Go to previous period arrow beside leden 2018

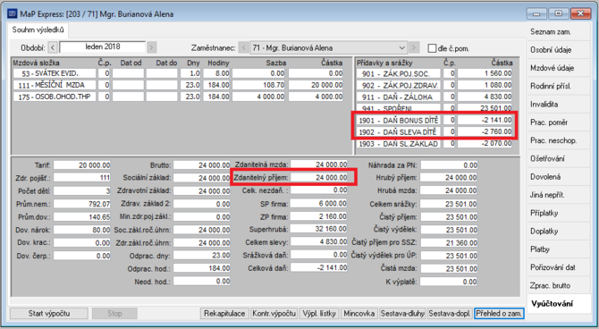click(53, 47)
